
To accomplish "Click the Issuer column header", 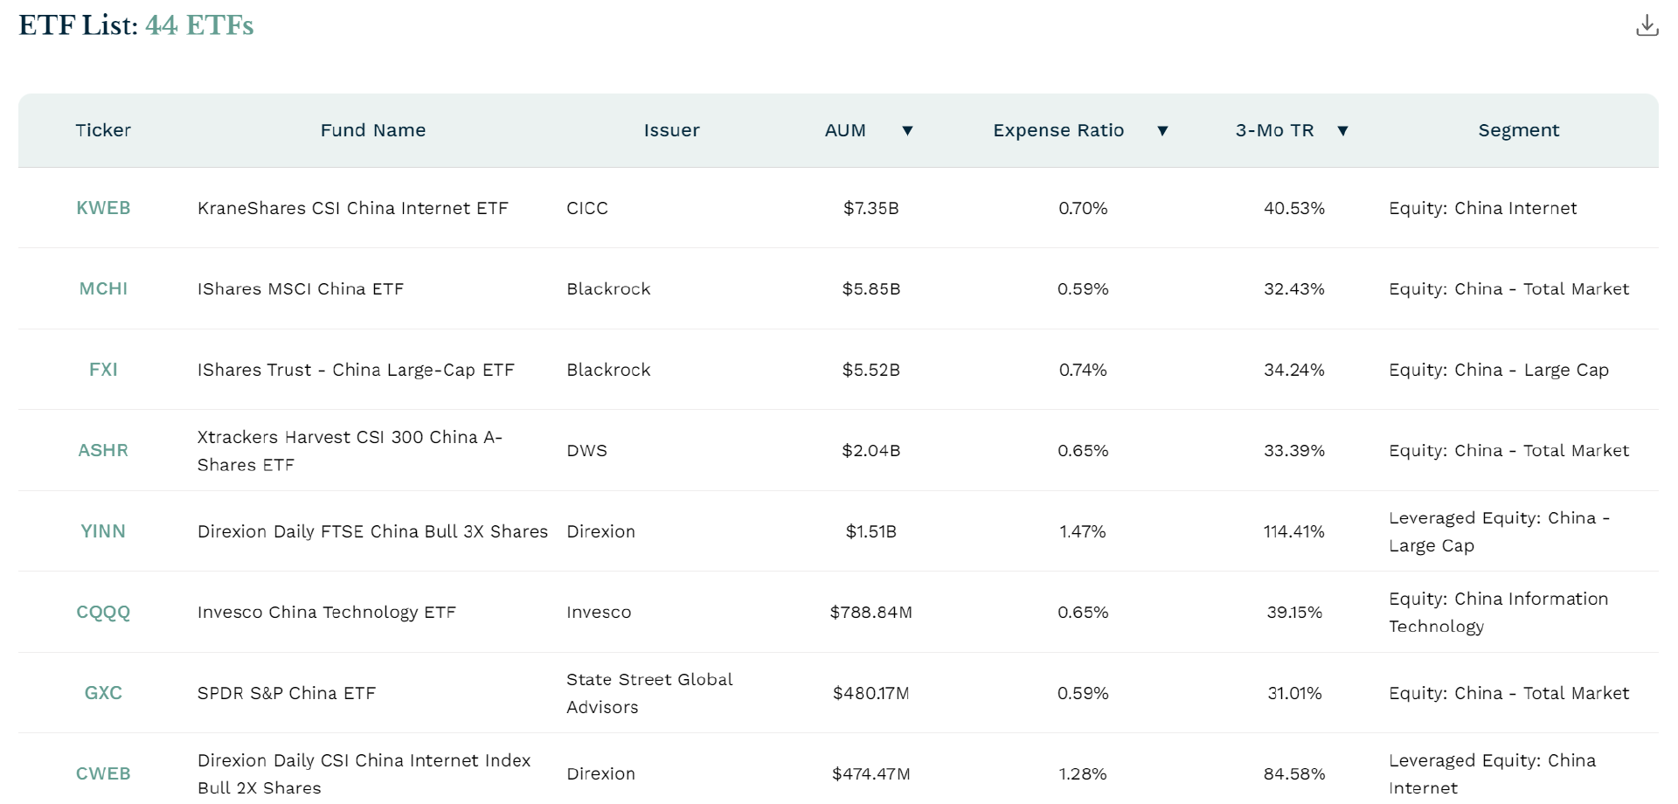I will tap(671, 130).
